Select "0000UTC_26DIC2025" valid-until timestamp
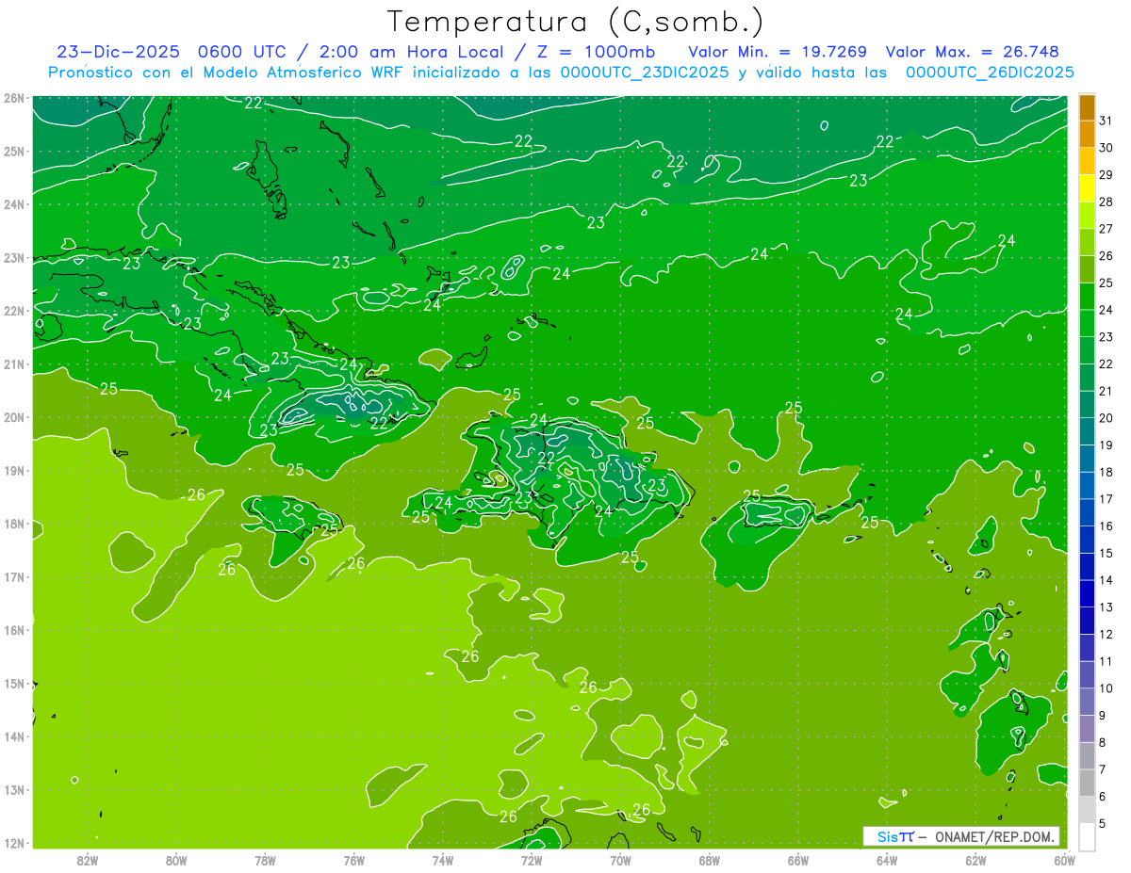The image size is (1131, 873). (990, 73)
